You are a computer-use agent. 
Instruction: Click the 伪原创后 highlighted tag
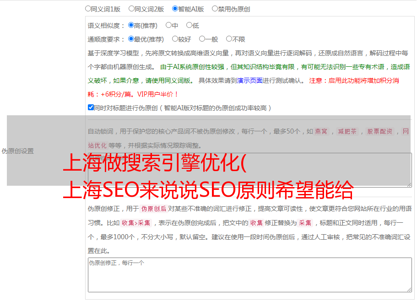click(154, 209)
